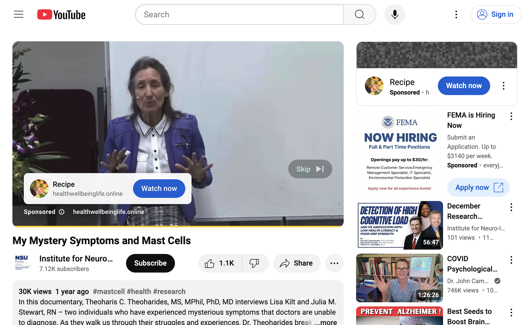Viewport: 530px width, 325px height.
Task: Open more actions ellipsis under video
Action: (334, 263)
